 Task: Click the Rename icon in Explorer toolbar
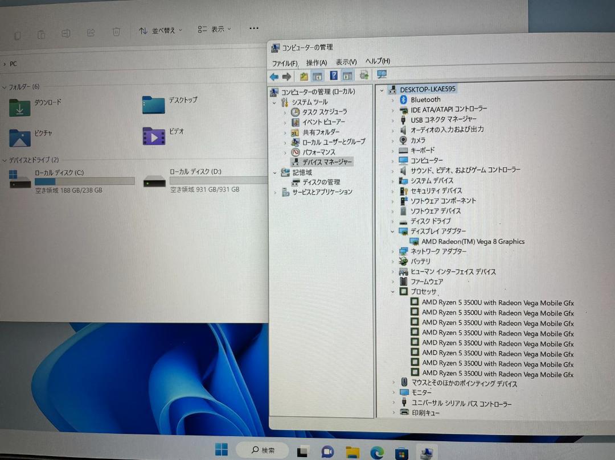pyautogui.click(x=65, y=34)
